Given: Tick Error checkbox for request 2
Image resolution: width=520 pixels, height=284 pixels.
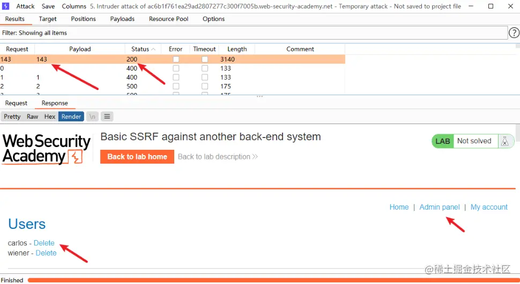Looking at the screenshot, I should coord(176,86).
